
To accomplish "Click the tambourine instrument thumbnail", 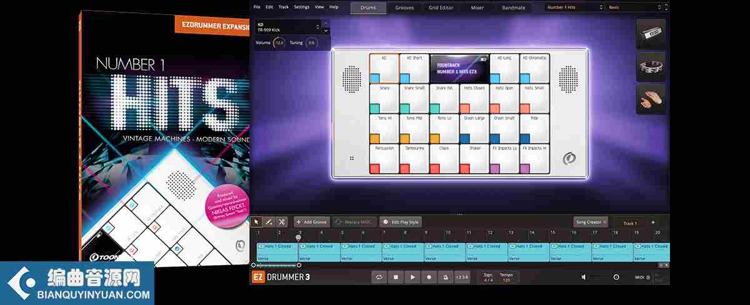I will pos(651,67).
